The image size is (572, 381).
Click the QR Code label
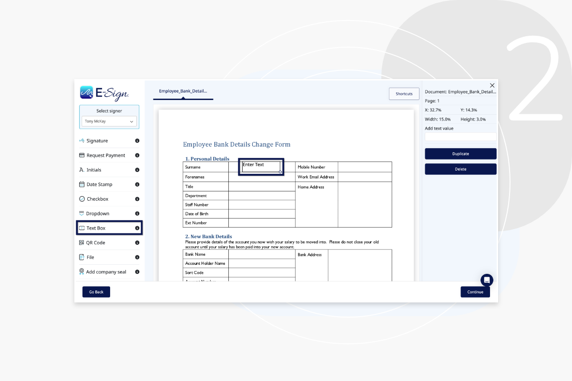pos(96,243)
